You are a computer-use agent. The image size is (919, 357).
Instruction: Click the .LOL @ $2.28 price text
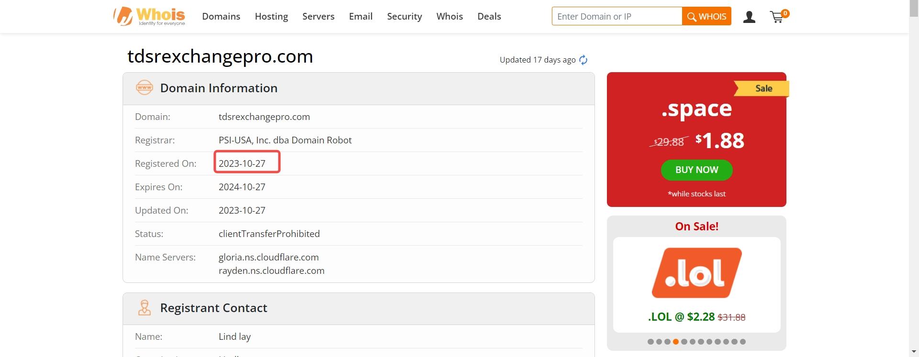[x=681, y=317]
